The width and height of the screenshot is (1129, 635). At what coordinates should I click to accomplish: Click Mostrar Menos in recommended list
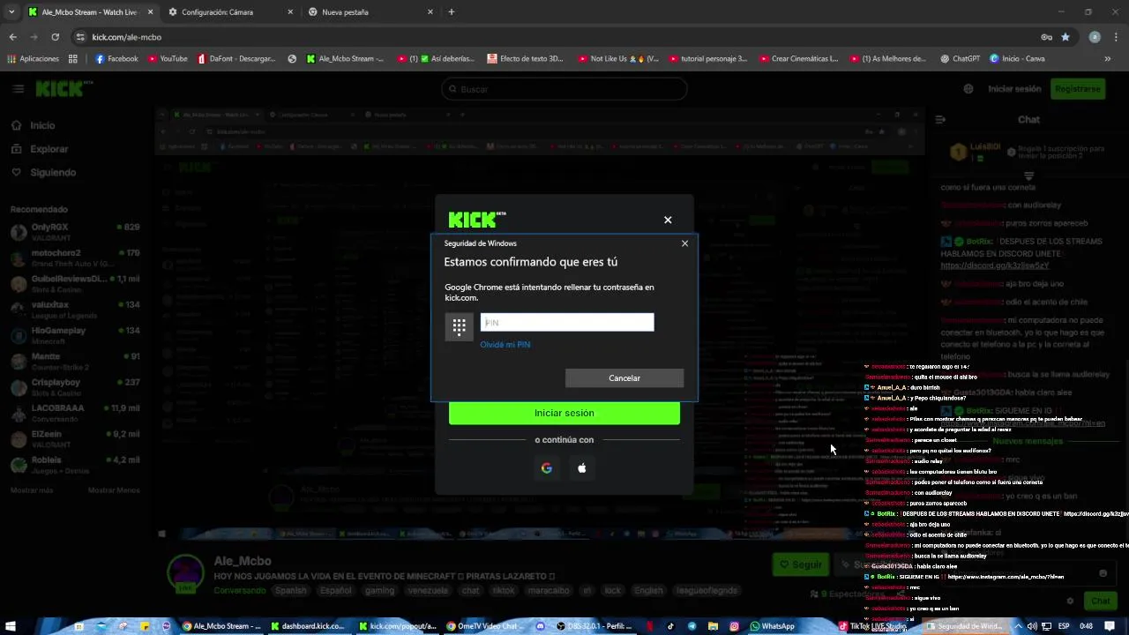[x=114, y=490]
